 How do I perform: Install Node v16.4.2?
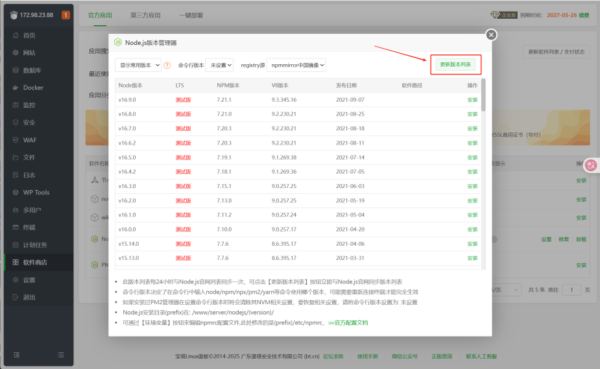pos(472,172)
